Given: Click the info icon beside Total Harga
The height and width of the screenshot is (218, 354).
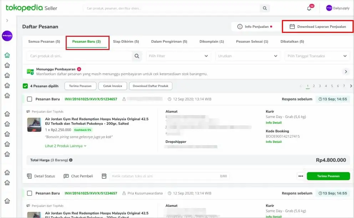Looking at the screenshot, I should [71, 160].
